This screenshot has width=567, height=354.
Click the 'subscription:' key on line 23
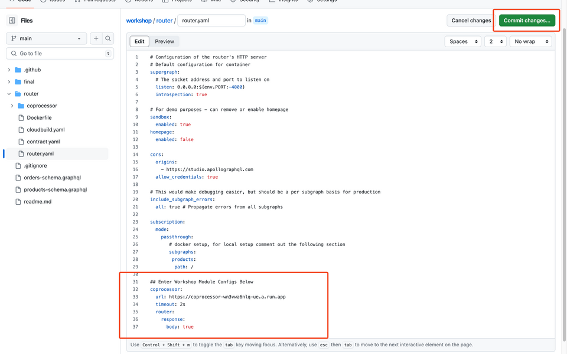pyautogui.click(x=167, y=222)
